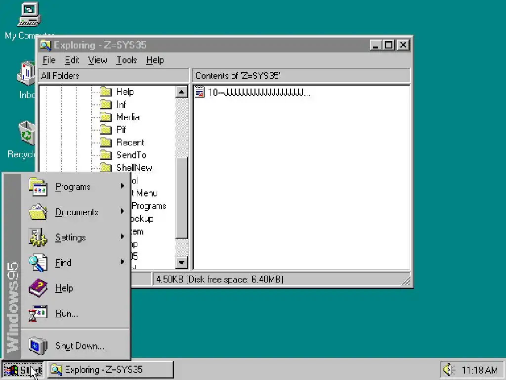Select Run... from the Start menu
The height and width of the screenshot is (380, 506).
[67, 313]
